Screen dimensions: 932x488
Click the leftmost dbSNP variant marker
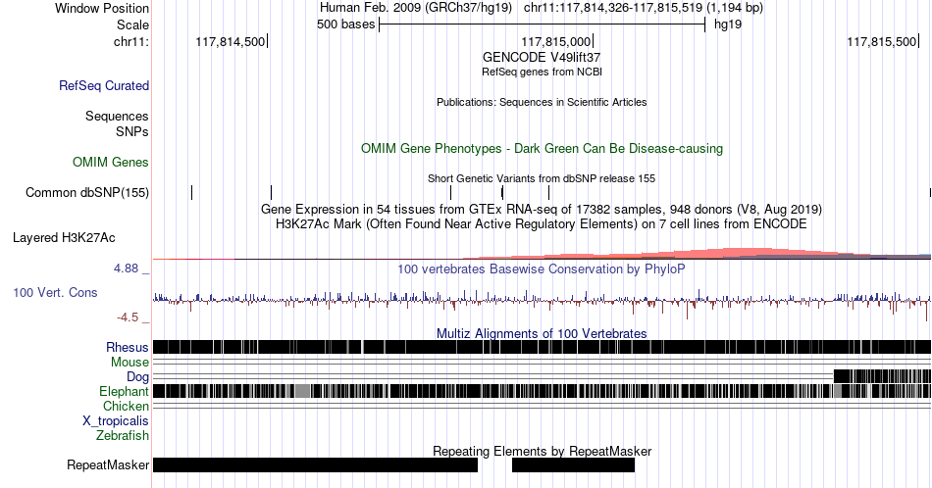coord(192,192)
